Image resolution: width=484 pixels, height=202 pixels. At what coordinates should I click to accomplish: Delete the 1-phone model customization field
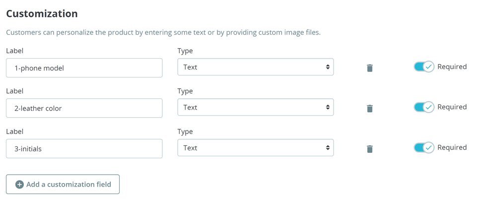click(369, 67)
